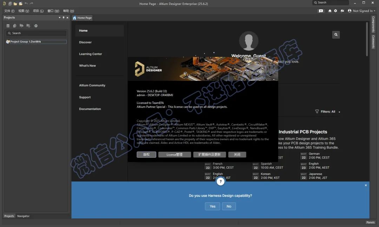The height and width of the screenshot is (227, 379).
Task: Click the close project documents icon in Projects panel
Action: point(28,26)
